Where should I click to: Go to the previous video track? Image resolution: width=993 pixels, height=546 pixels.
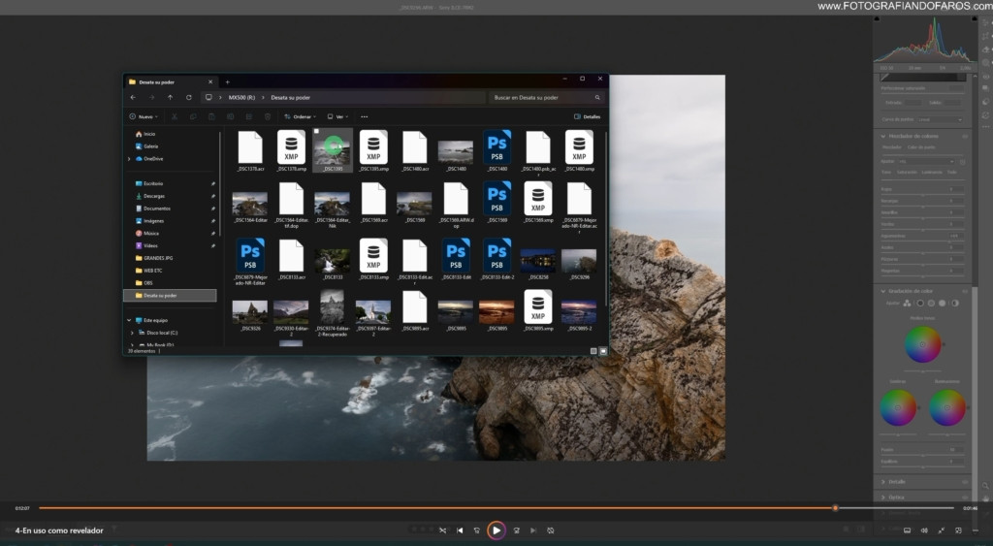460,530
